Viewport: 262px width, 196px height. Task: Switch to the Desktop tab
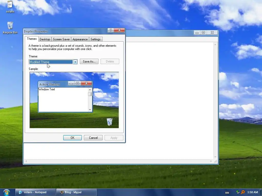45,39
